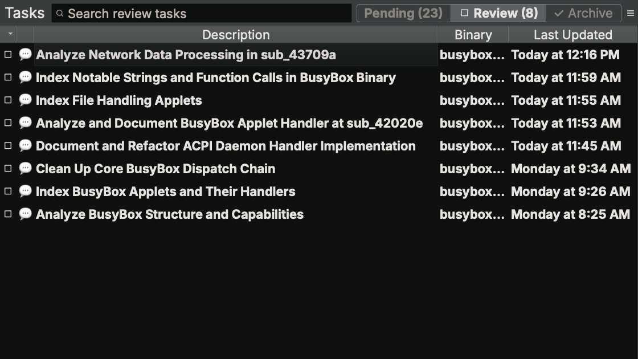Click the speech bubble beside Document and Refactor ACPI Daemon
Image resolution: width=638 pixels, height=359 pixels.
click(25, 146)
